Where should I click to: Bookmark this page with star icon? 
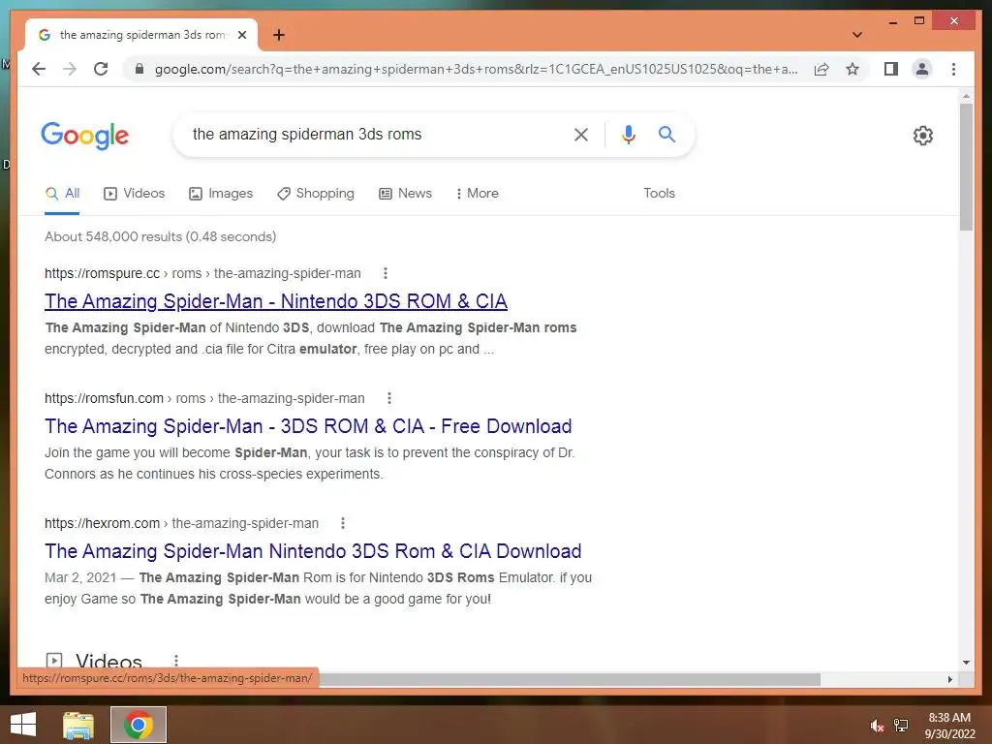[x=852, y=69]
